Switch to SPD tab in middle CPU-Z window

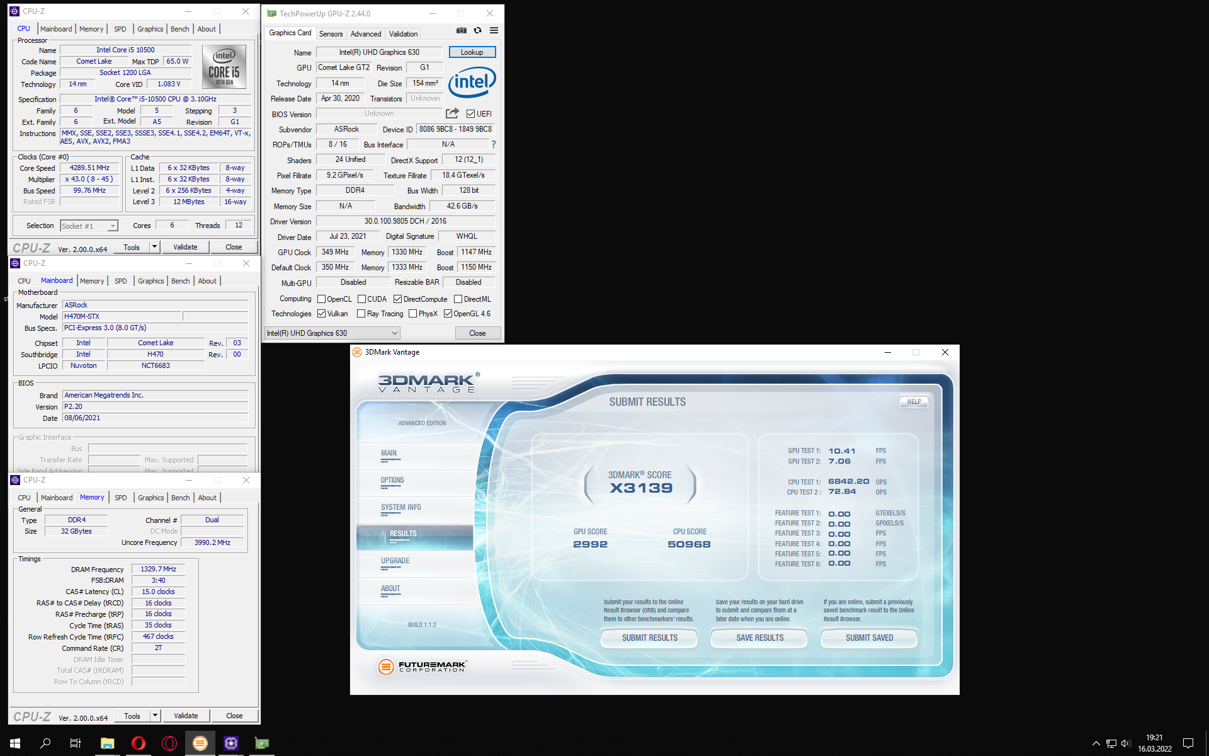[x=121, y=281]
